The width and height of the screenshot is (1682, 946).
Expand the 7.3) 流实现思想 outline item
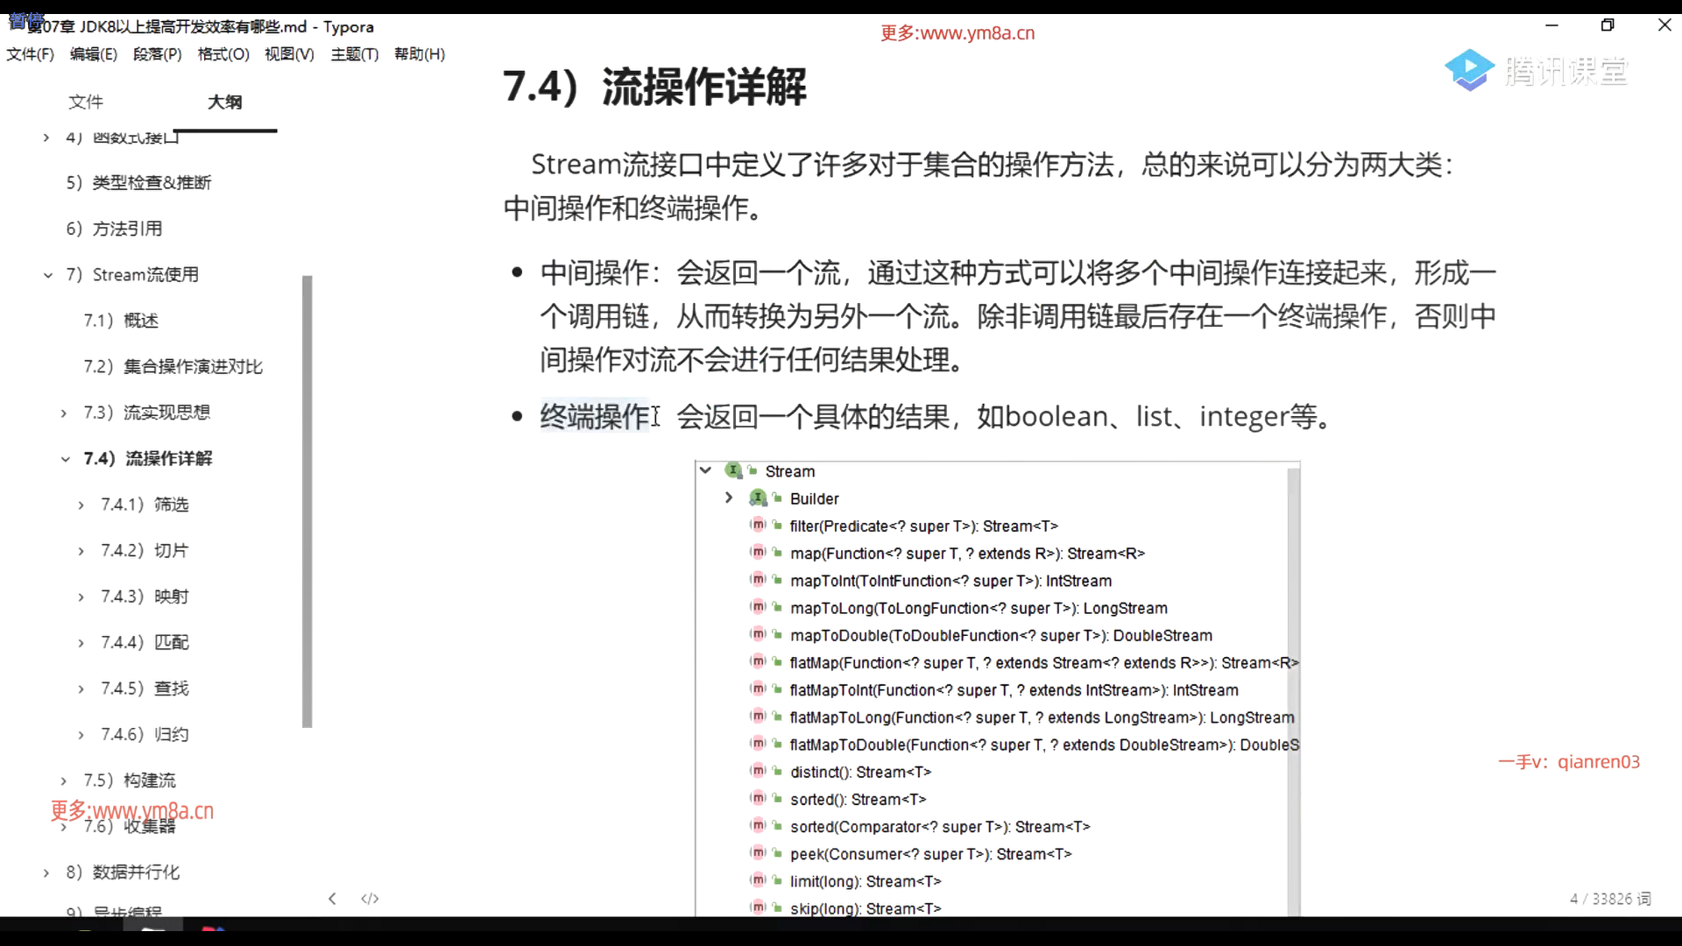(64, 413)
